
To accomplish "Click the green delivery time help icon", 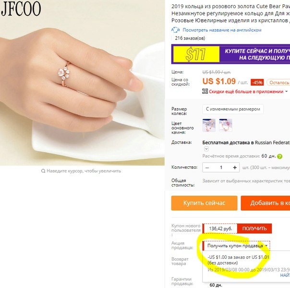I will click(279, 157).
